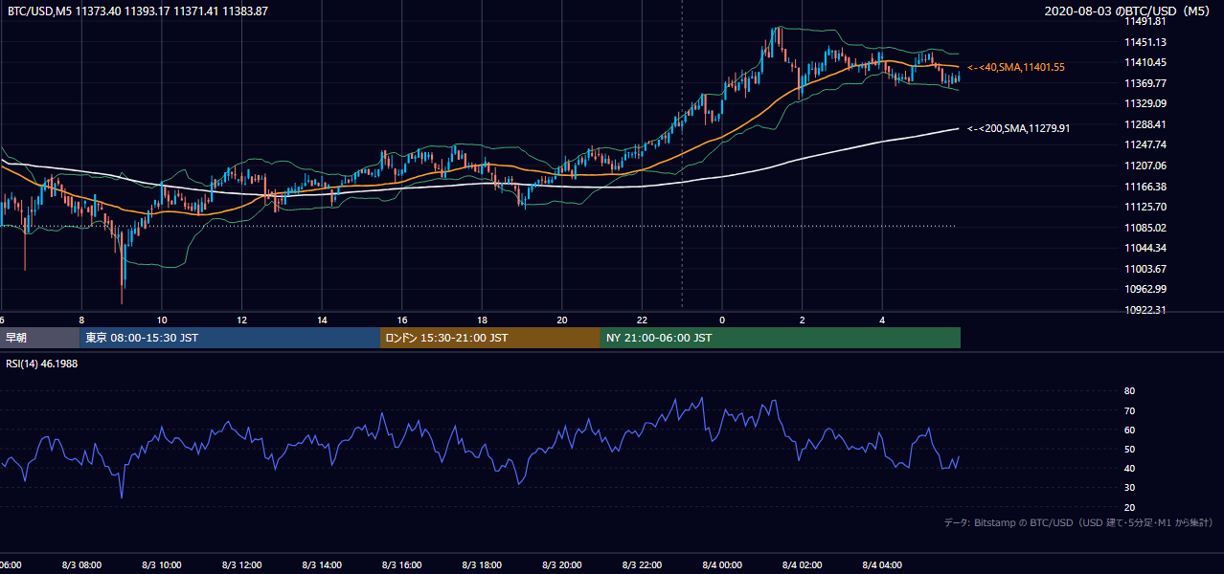Click hour label 10 below the price chart

point(162,320)
